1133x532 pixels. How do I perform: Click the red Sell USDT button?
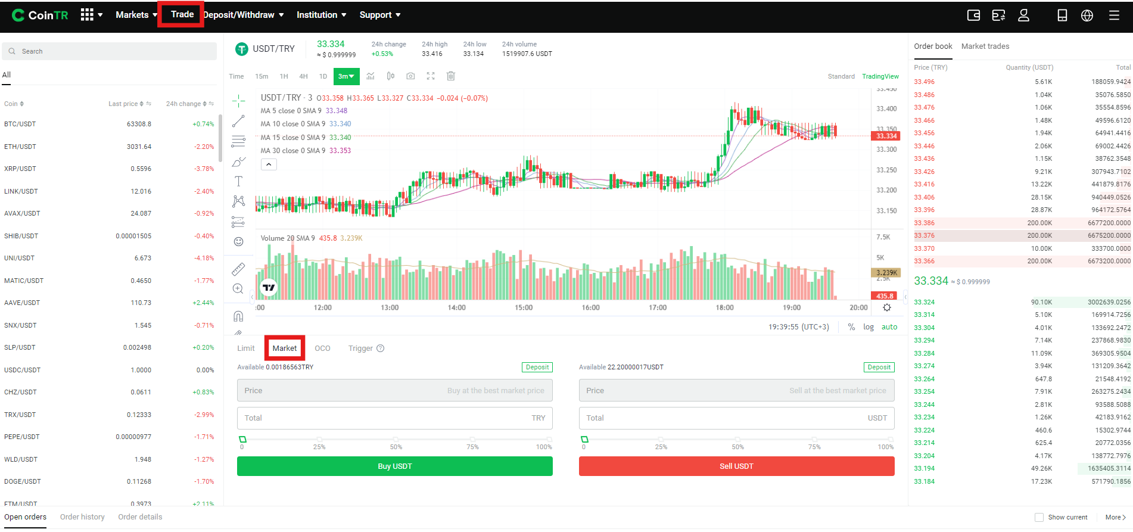[x=737, y=466]
